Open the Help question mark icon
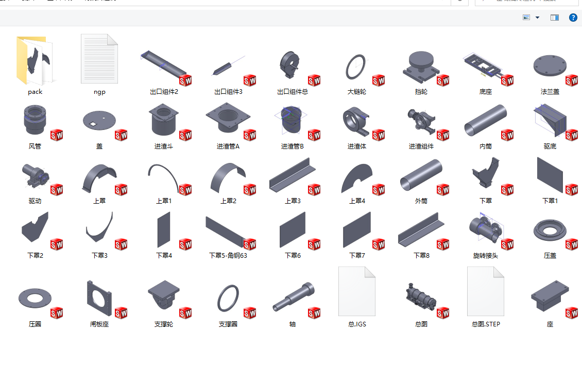Image resolution: width=582 pixels, height=379 pixels. tap(573, 18)
